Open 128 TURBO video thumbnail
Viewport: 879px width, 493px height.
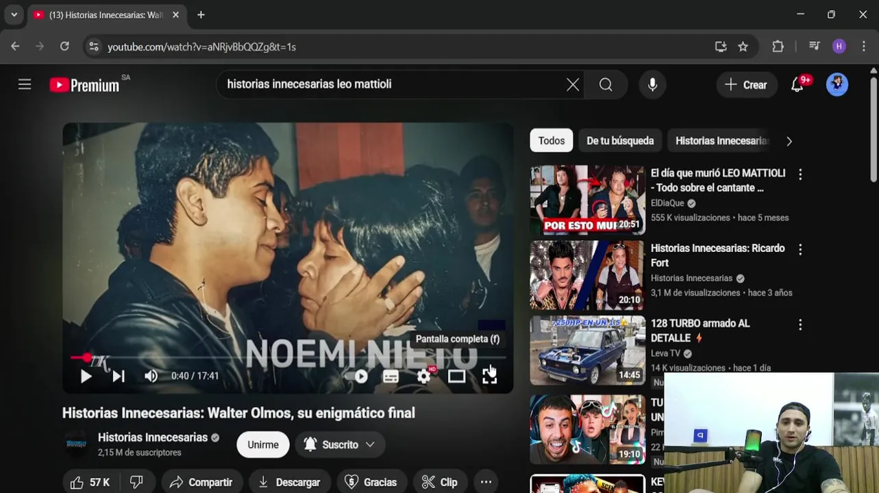587,351
